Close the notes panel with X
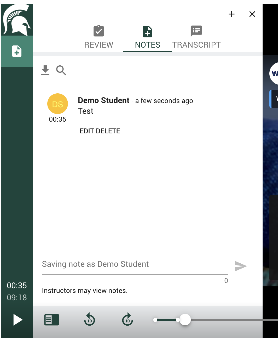Image resolution: width=278 pixels, height=340 pixels. [x=252, y=14]
